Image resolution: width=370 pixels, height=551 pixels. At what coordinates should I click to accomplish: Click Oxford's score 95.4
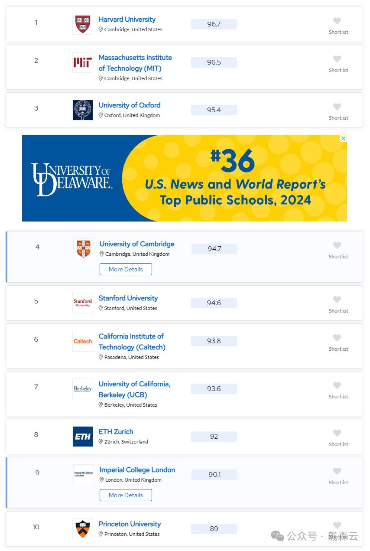click(x=214, y=110)
